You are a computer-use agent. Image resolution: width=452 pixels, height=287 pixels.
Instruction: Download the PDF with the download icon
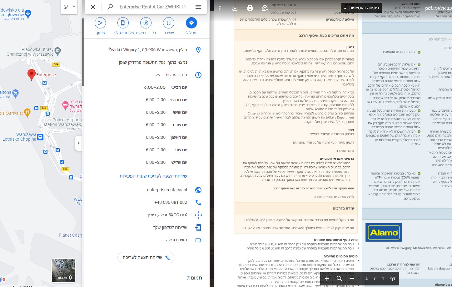(235, 8)
